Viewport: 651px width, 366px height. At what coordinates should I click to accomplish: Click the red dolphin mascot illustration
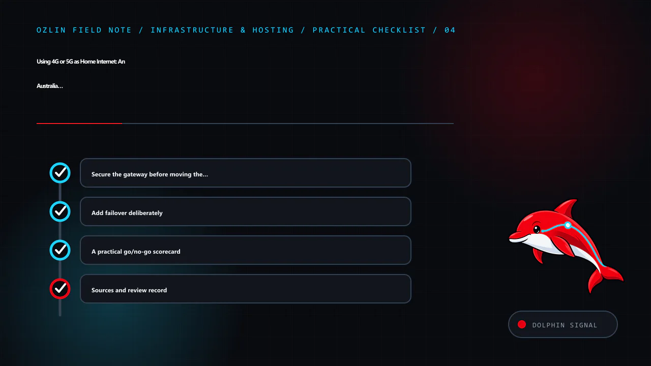tap(566, 246)
